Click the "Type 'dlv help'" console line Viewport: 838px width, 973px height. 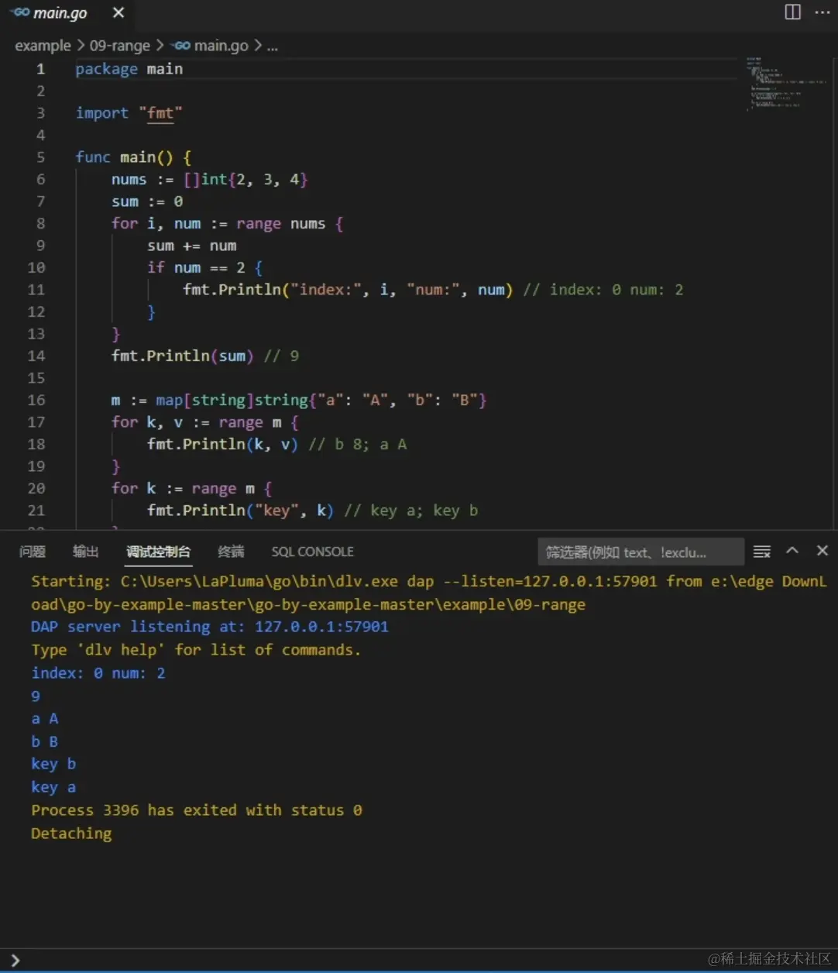196,650
